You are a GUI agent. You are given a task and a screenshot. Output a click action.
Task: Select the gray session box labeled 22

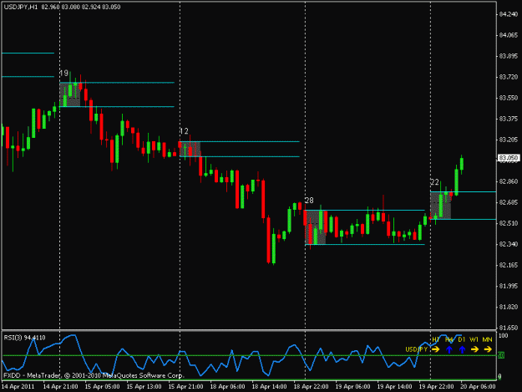(441, 206)
